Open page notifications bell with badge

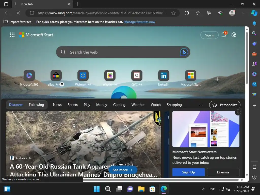click(224, 34)
